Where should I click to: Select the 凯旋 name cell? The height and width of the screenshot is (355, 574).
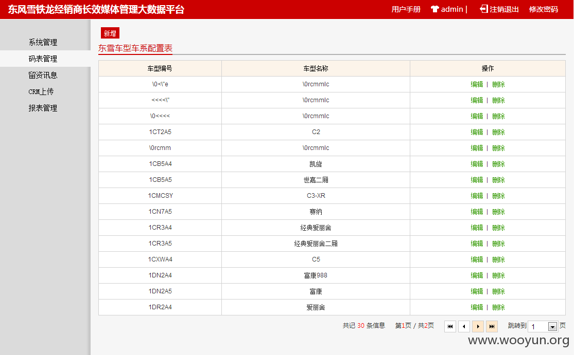click(316, 164)
